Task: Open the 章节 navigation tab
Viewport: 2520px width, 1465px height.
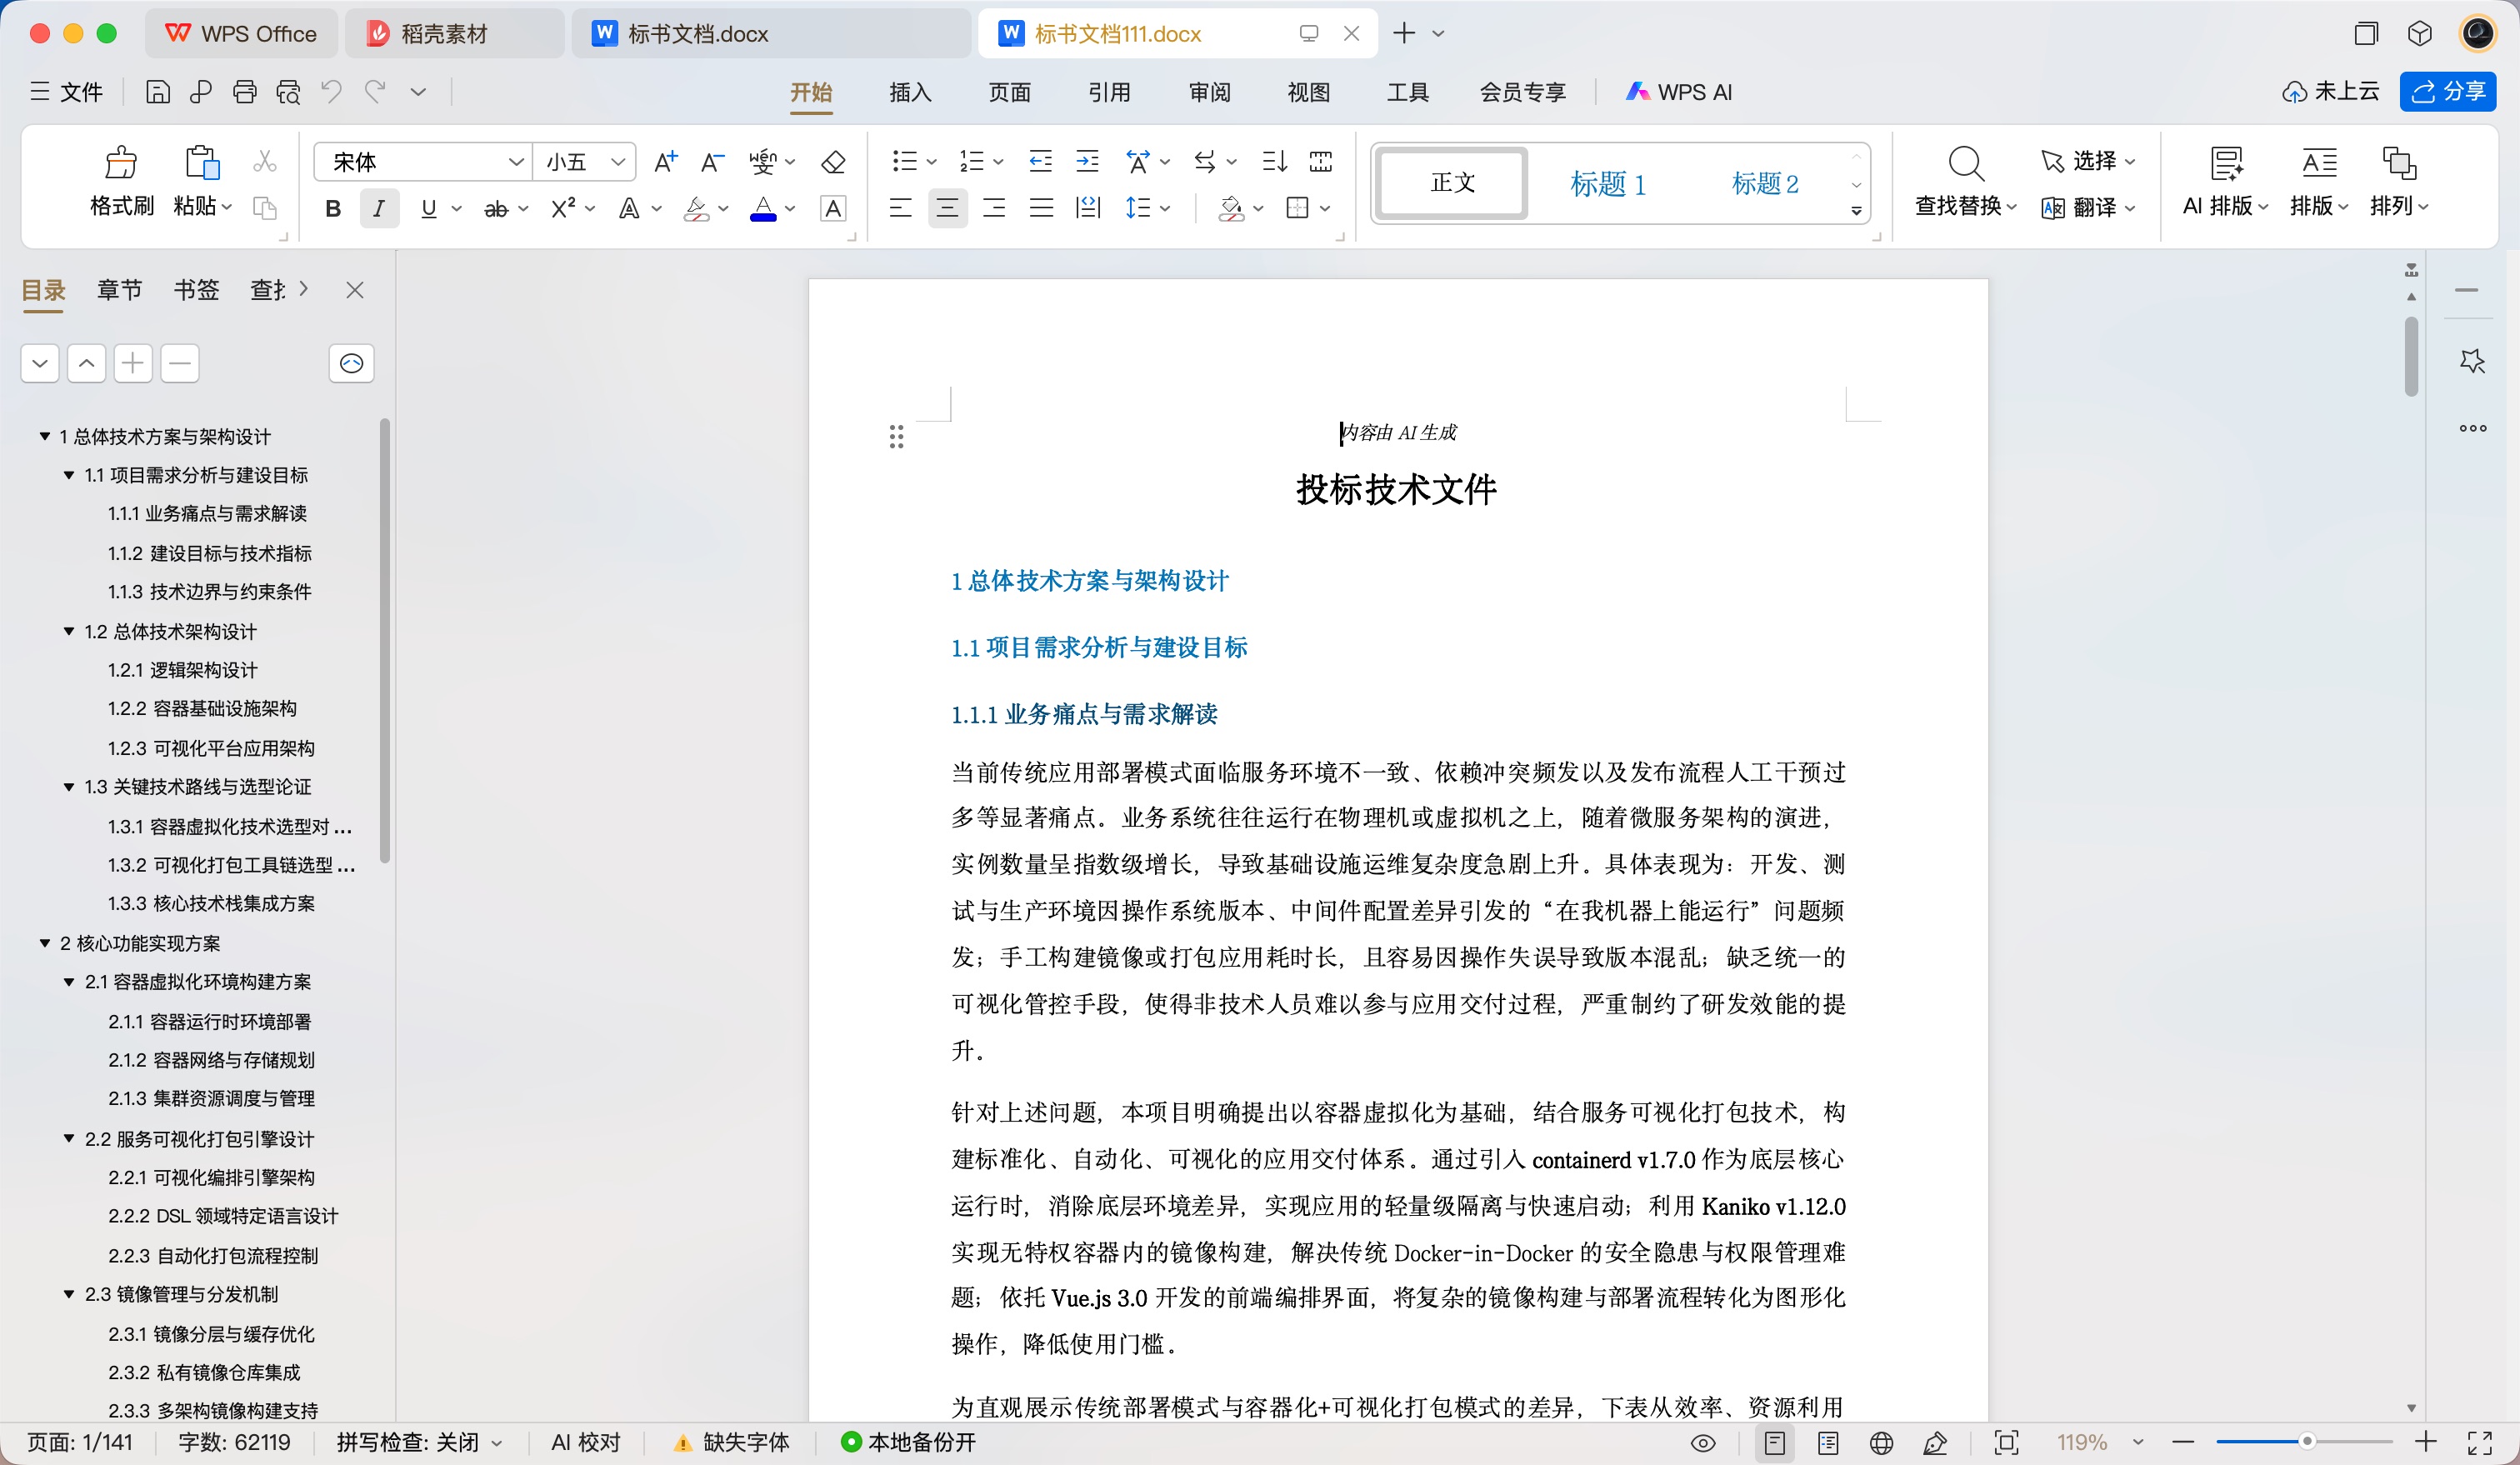Action: coord(119,290)
